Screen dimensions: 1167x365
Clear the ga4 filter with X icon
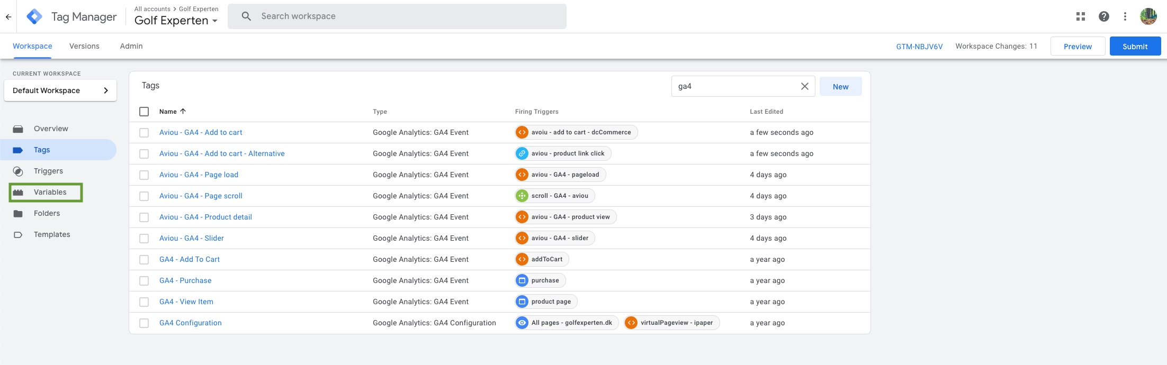pyautogui.click(x=804, y=86)
